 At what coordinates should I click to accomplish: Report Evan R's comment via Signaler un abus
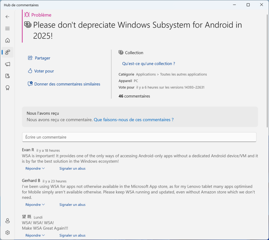72,168
